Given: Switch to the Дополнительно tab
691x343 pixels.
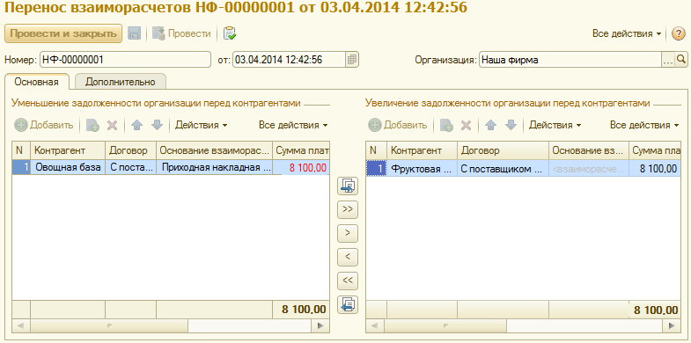Looking at the screenshot, I should pos(121,82).
